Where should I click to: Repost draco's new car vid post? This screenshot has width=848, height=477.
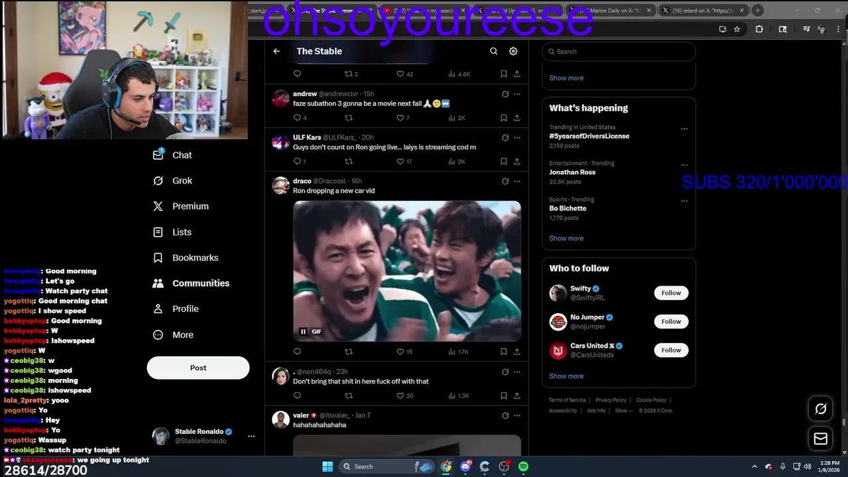[x=348, y=352]
